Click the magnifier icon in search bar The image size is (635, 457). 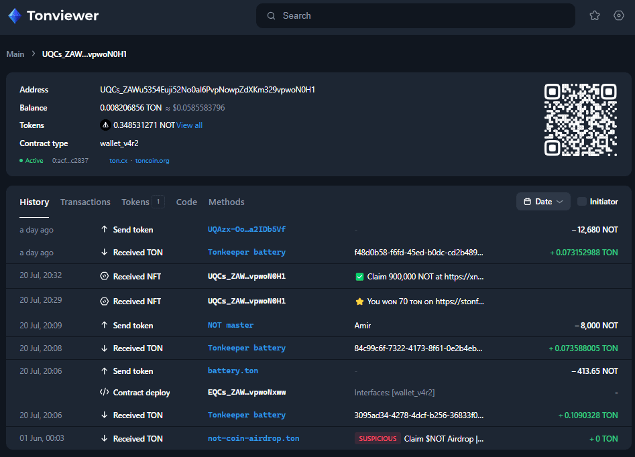[x=271, y=16]
